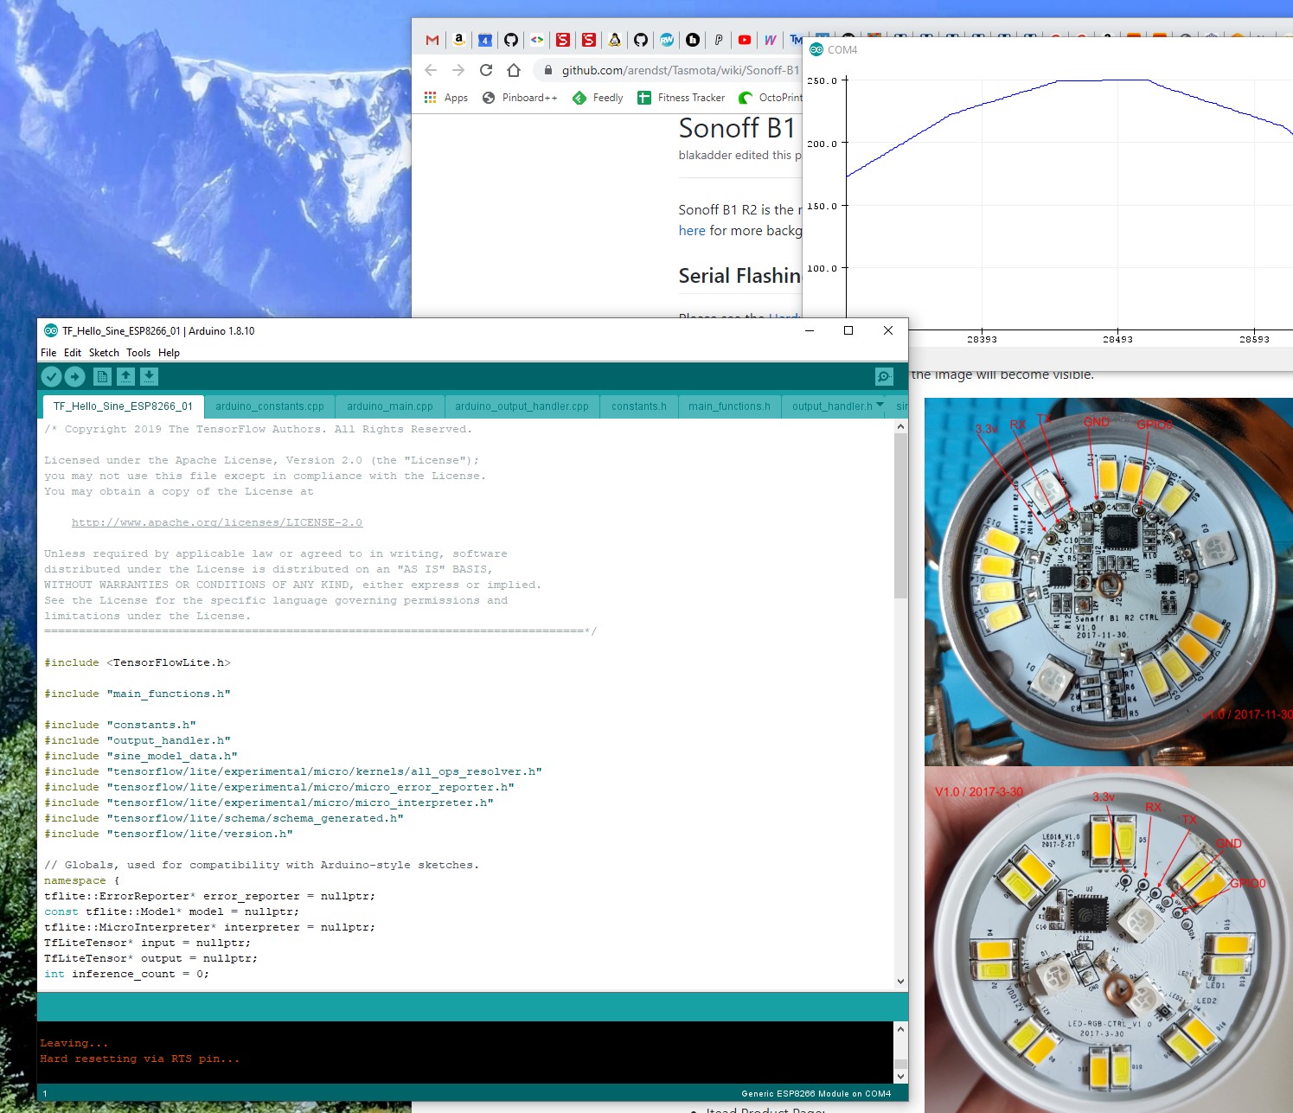
Task: Open the Arduino File menu
Action: 48,353
